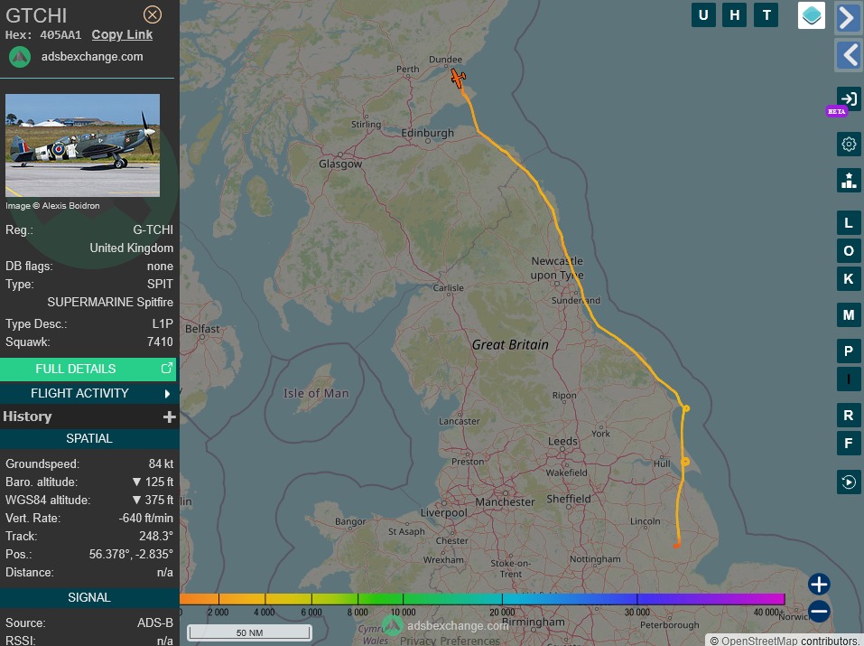Zoom out of the map
The height and width of the screenshot is (646, 864).
[819, 612]
